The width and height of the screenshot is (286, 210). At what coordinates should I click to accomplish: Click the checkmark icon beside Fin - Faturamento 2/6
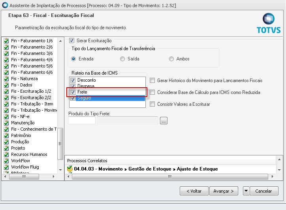coord(6,47)
